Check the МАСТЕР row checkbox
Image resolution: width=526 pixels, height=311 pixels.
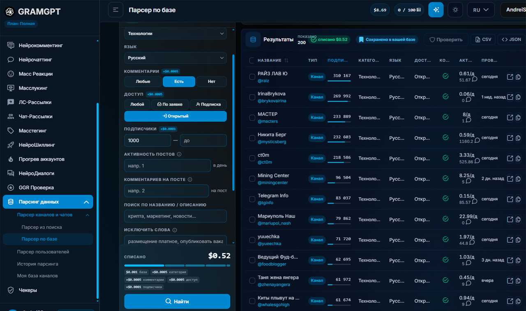(x=252, y=118)
